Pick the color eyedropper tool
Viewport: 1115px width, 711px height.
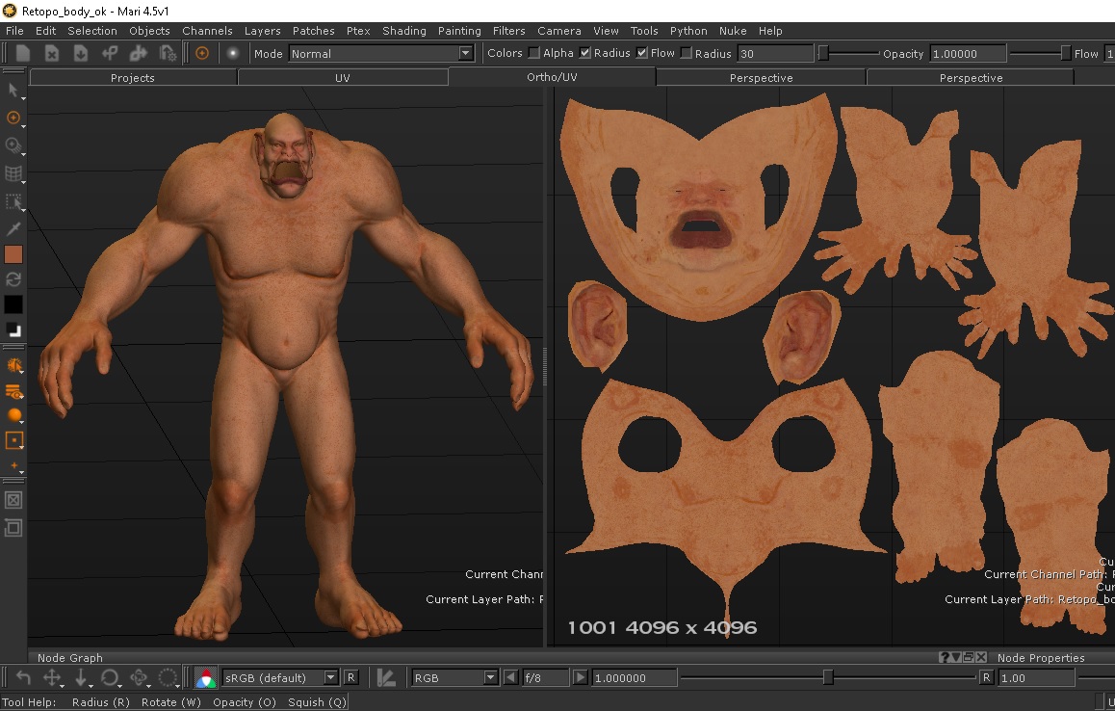point(13,228)
